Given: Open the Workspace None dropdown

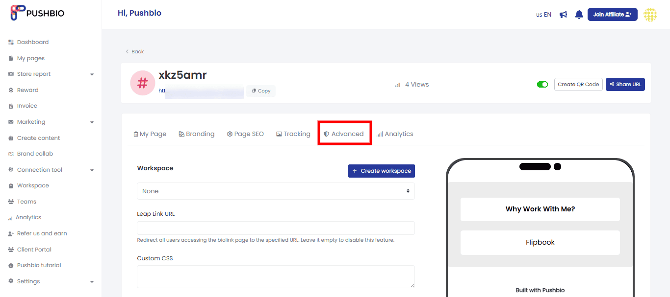Looking at the screenshot, I should point(276,191).
